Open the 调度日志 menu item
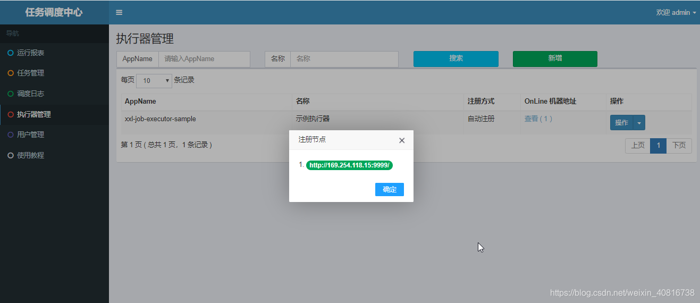Image resolution: width=700 pixels, height=303 pixels. pos(54,94)
